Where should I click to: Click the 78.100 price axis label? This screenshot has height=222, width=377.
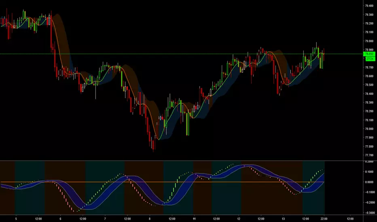point(369,120)
